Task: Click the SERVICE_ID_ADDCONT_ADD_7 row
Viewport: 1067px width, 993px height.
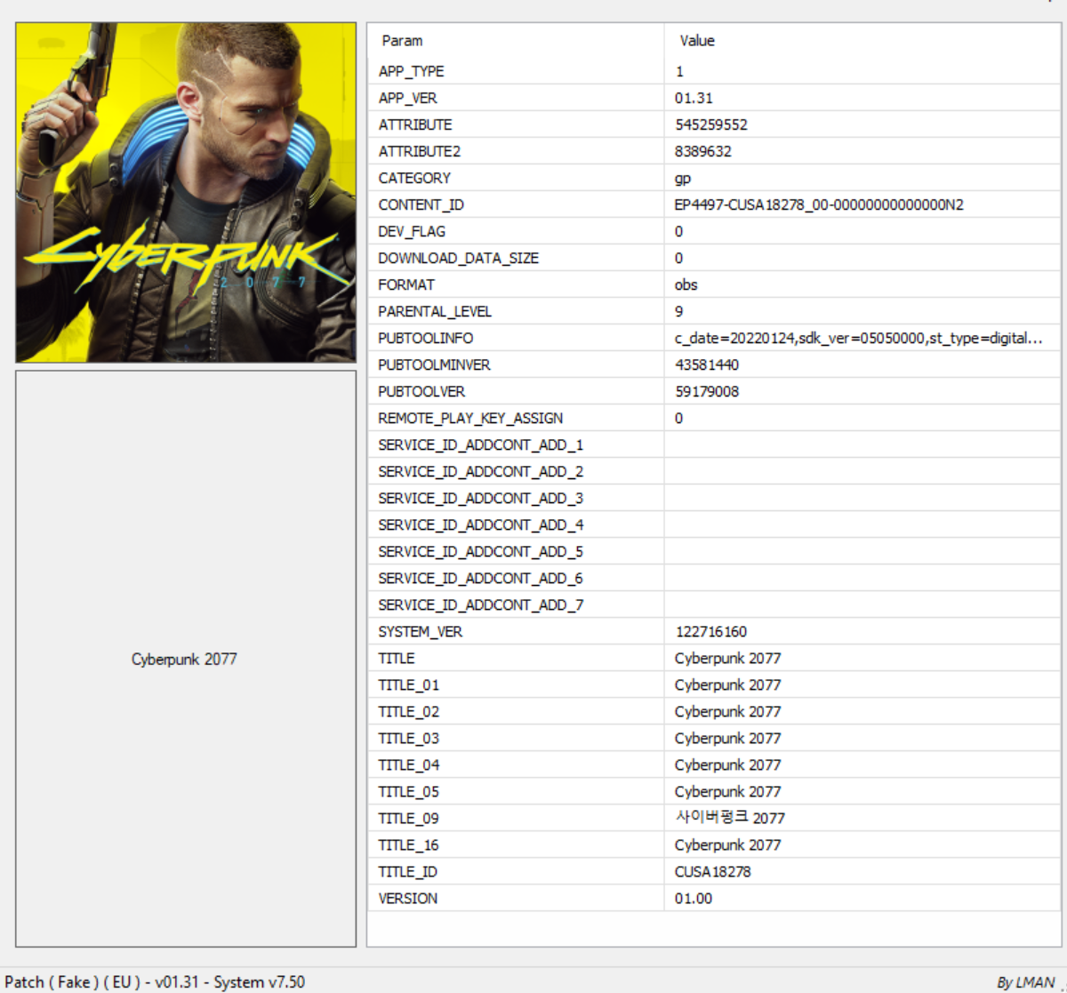Action: coord(713,605)
